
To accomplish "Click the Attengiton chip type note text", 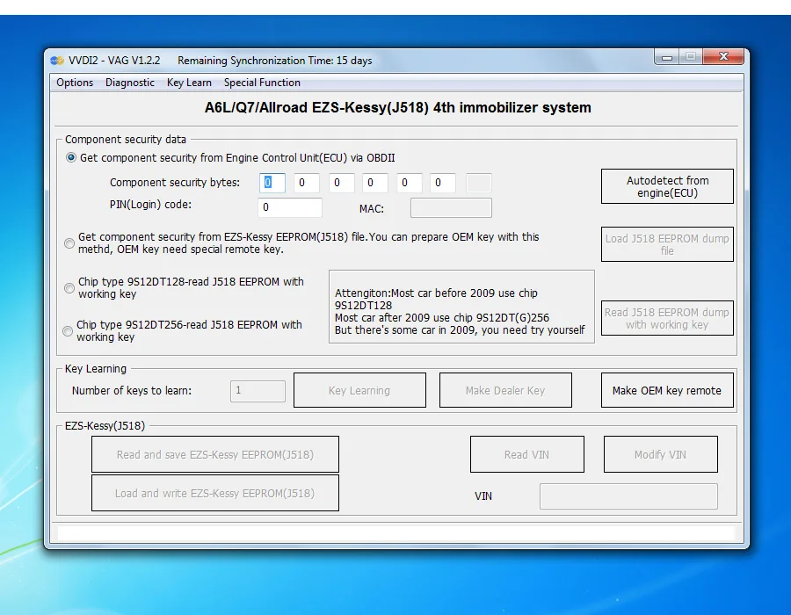I will click(x=460, y=312).
